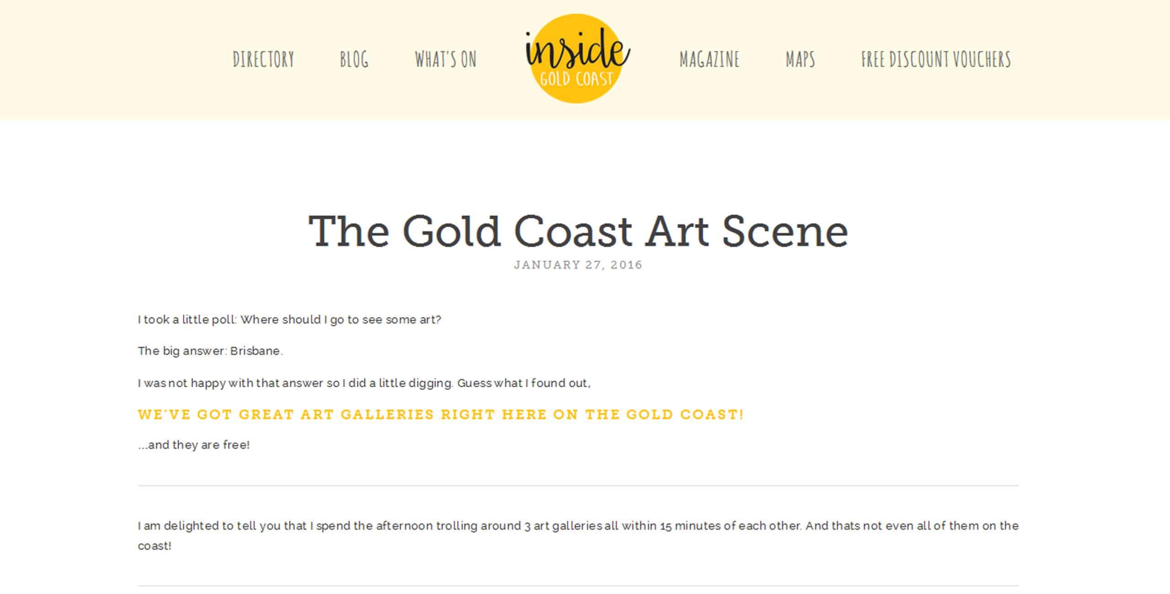
Task: Open the Directory menu item
Action: [x=263, y=59]
